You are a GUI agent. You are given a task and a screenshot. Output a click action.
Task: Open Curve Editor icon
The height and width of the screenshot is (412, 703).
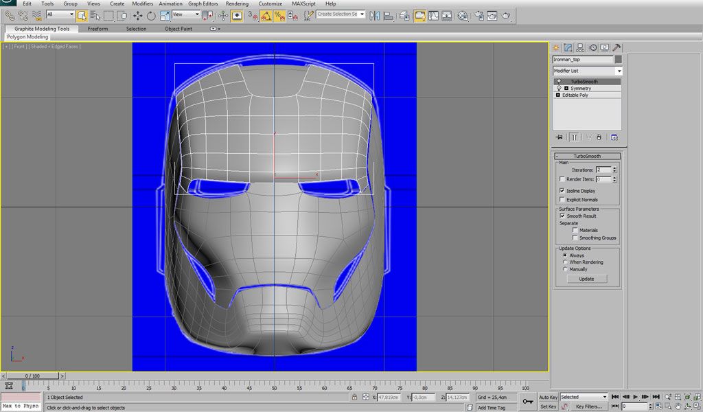point(434,16)
